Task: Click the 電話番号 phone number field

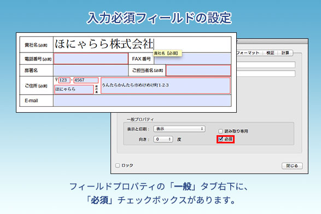Action: pos(91,59)
